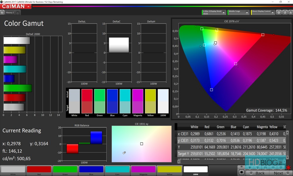This screenshot has width=293, height=176.
Task: Click target square in CIE 1931 xy chart
Action: pos(142,144)
